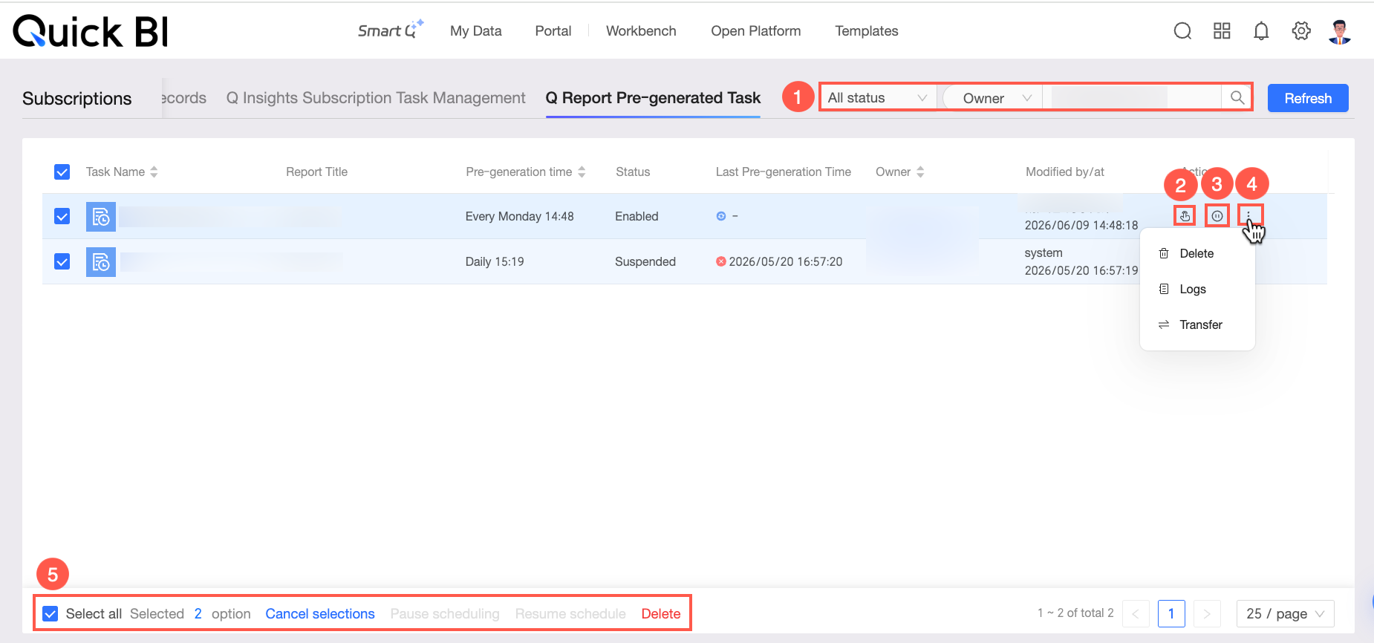Viewport: 1374px width, 643px height.
Task: Select the Q Report Pre-generated Task tab
Action: (x=653, y=98)
